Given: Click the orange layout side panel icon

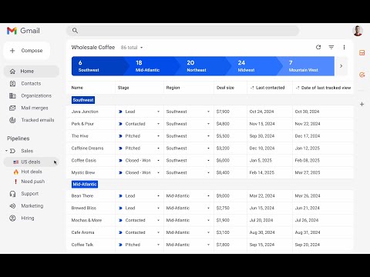Looking at the screenshot, I should [x=362, y=53].
